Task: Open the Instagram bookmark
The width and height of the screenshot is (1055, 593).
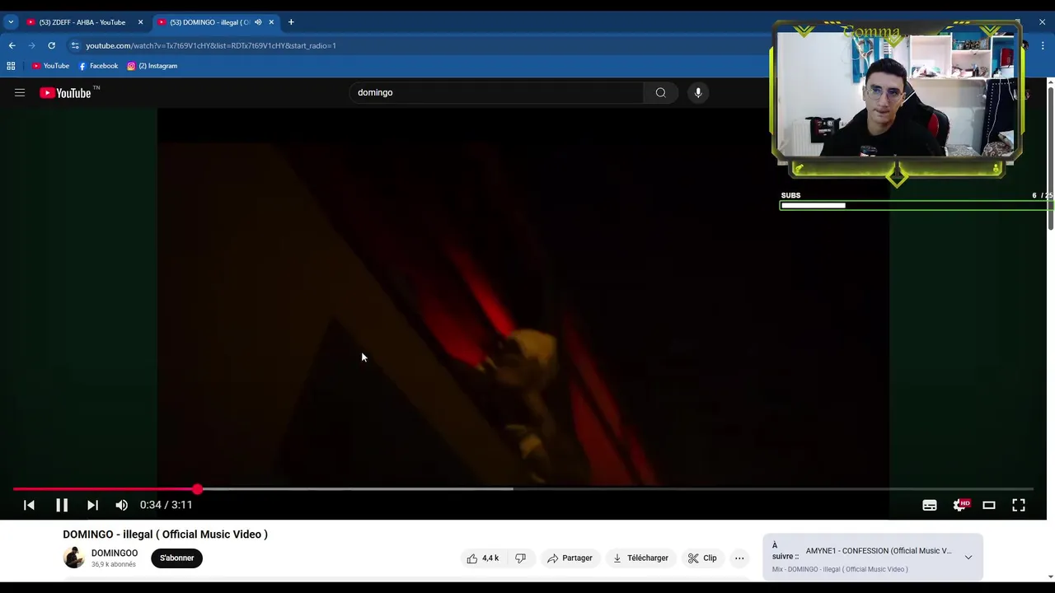Action: (152, 66)
